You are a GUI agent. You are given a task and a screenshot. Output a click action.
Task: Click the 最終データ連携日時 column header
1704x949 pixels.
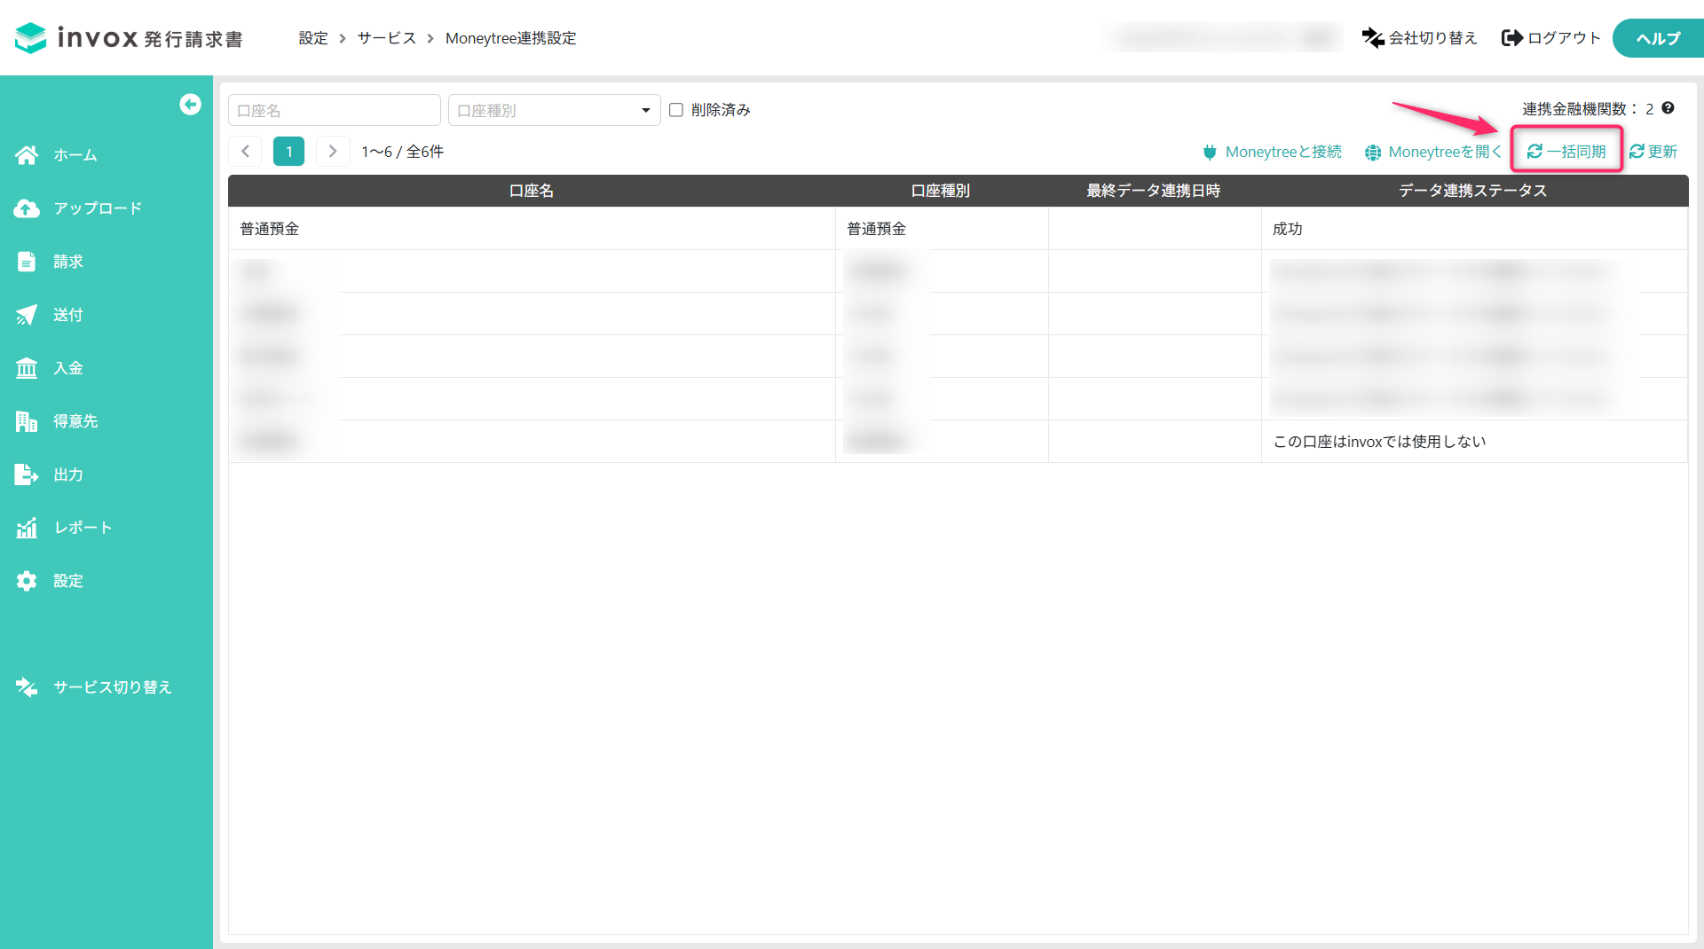point(1154,191)
